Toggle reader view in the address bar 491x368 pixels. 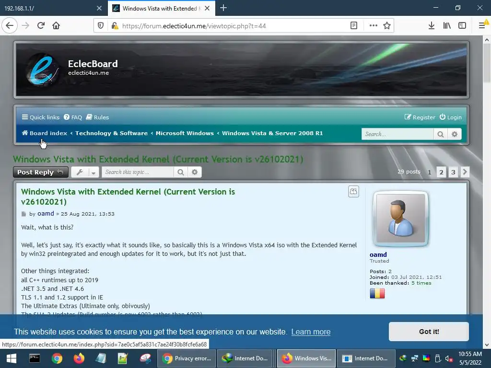coord(353,26)
